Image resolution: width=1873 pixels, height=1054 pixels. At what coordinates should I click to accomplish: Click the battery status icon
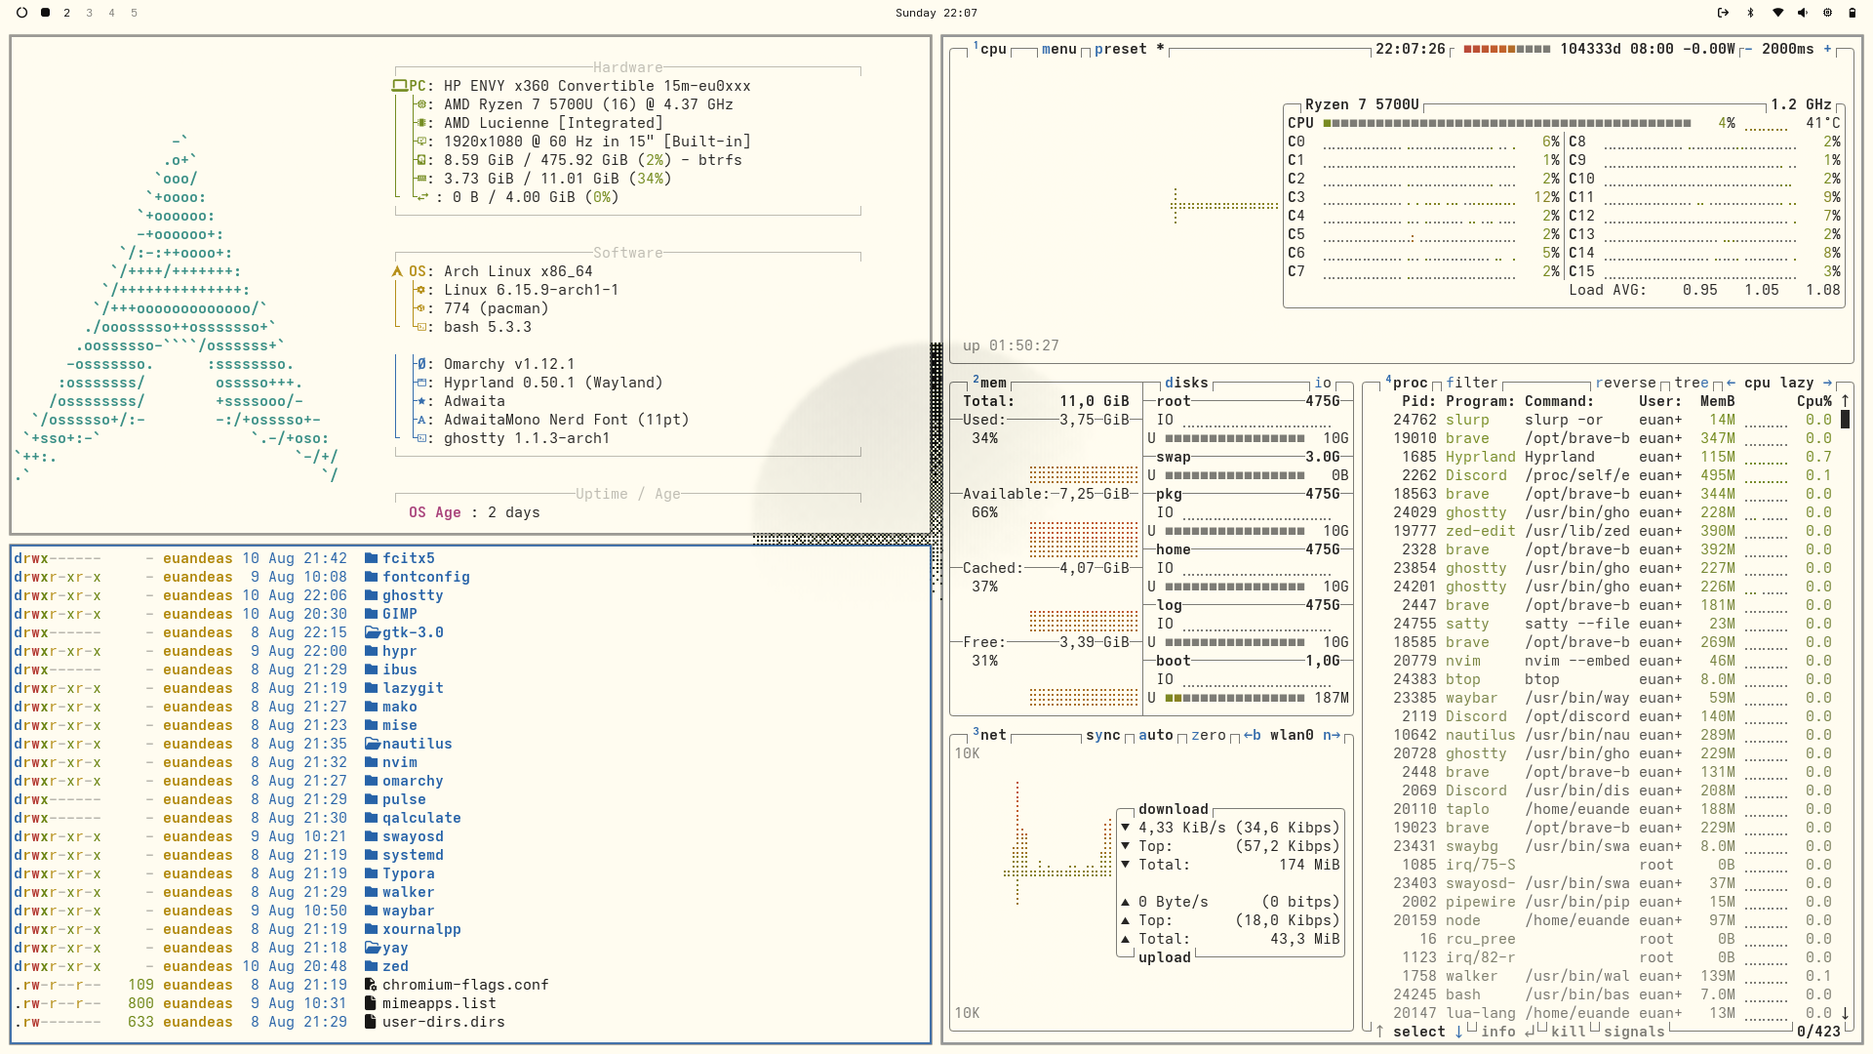pyautogui.click(x=1852, y=13)
